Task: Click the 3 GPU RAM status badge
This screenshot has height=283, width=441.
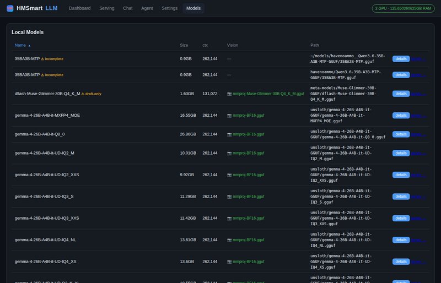Action: [403, 8]
